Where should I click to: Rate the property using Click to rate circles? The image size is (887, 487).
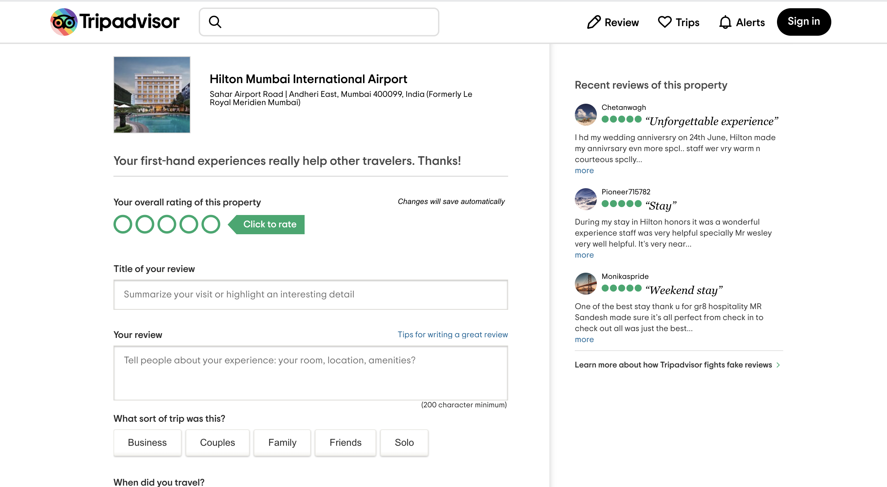point(167,224)
